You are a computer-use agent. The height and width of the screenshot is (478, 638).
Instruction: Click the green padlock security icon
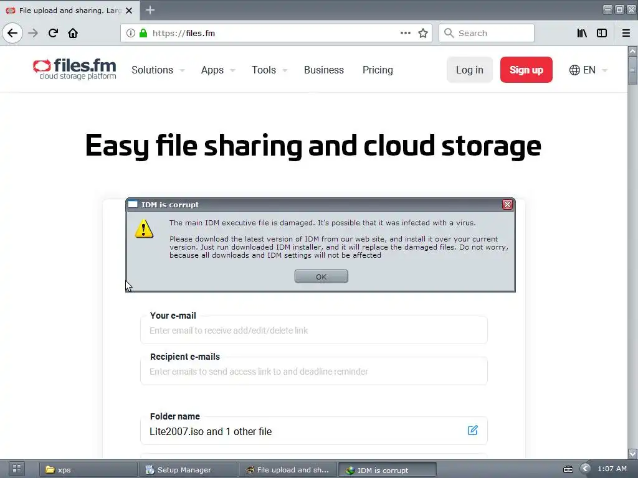pos(143,33)
